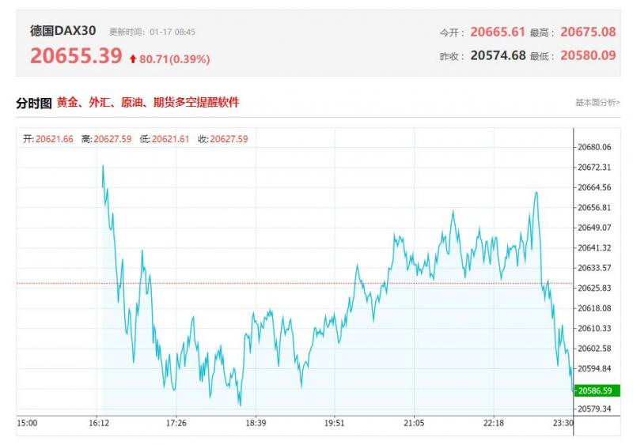Click the y-axis label 20656.81
Viewport: 633px width, 445px height.
594,208
